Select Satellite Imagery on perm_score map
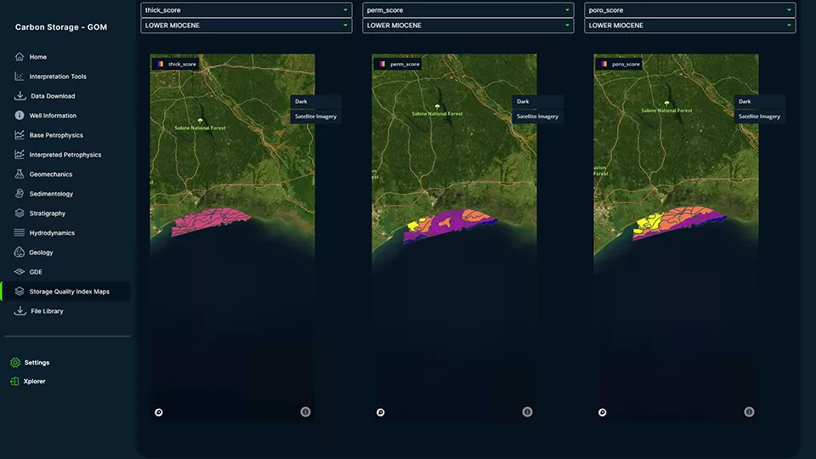Image resolution: width=816 pixels, height=459 pixels. point(537,116)
